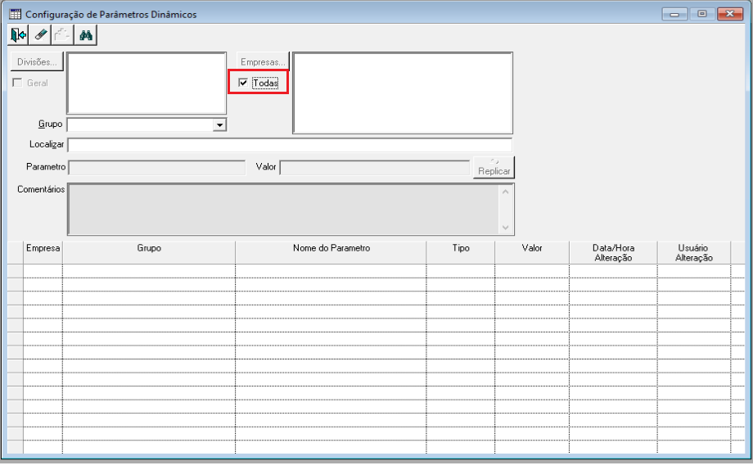Toggle the Geral checkbox
Image resolution: width=753 pixels, height=470 pixels.
pos(18,83)
